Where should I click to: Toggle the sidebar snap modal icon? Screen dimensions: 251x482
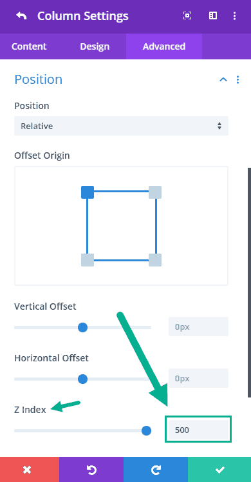click(213, 15)
